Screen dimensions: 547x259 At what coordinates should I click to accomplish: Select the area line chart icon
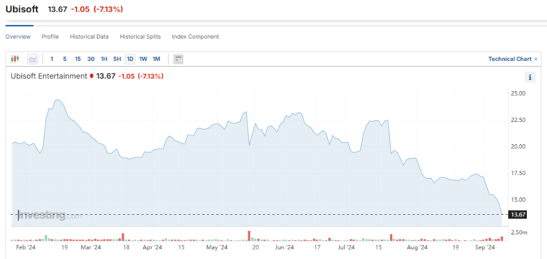point(33,59)
